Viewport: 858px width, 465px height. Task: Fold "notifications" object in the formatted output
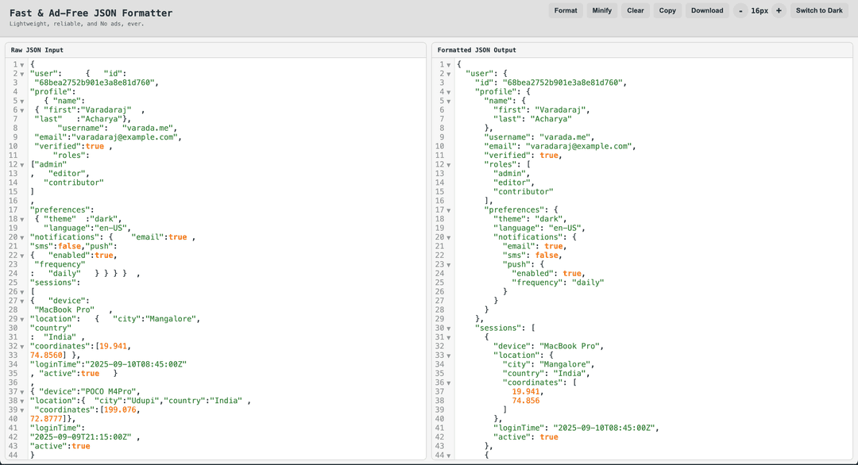[x=449, y=237]
